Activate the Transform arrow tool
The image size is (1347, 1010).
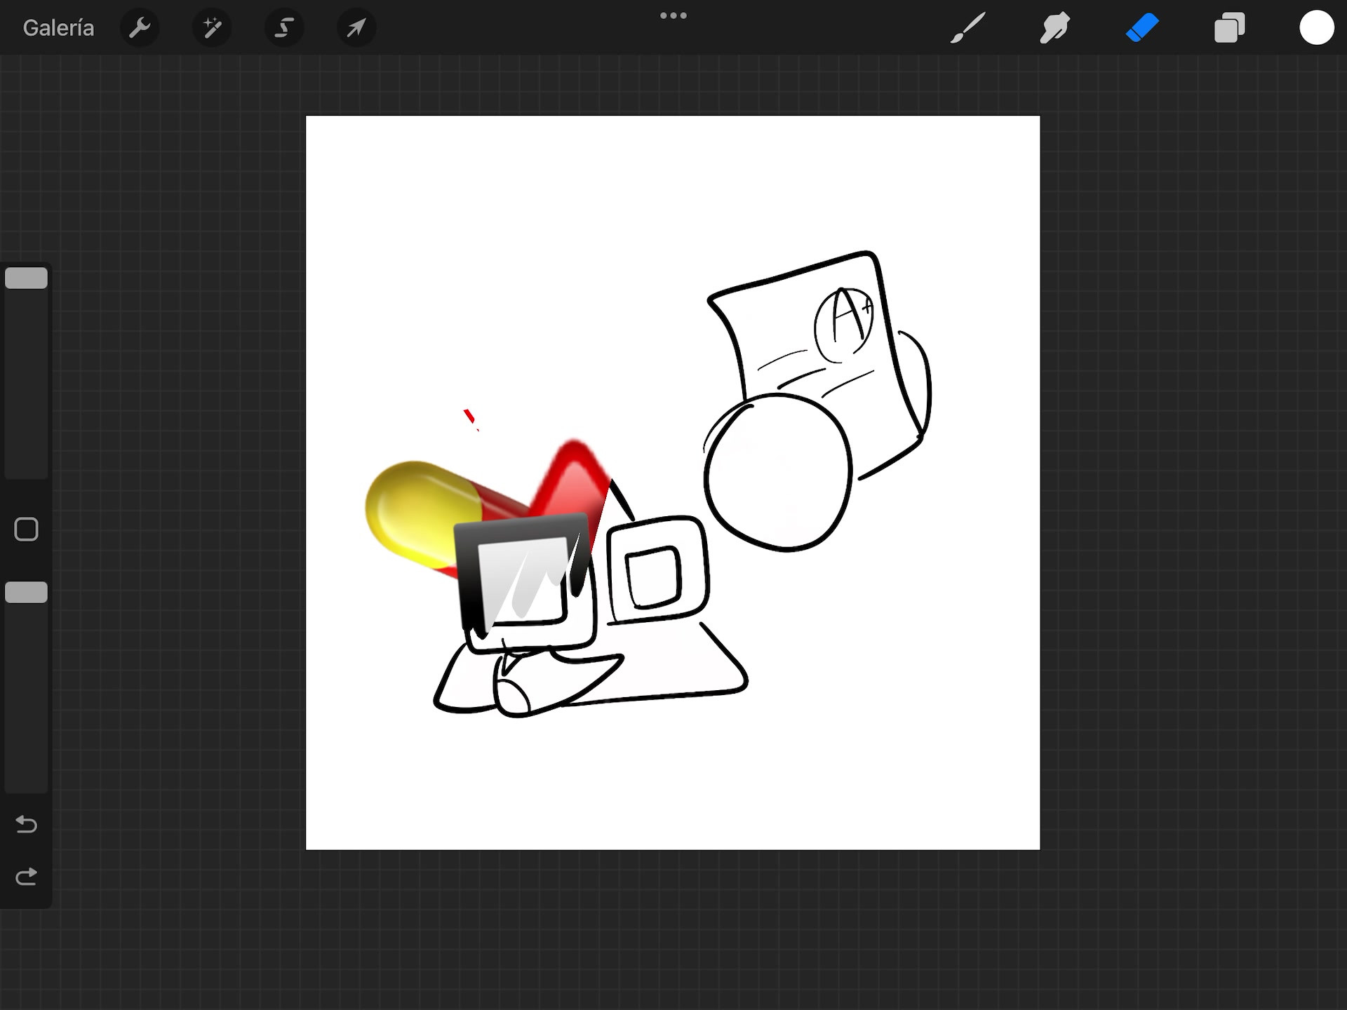click(356, 28)
